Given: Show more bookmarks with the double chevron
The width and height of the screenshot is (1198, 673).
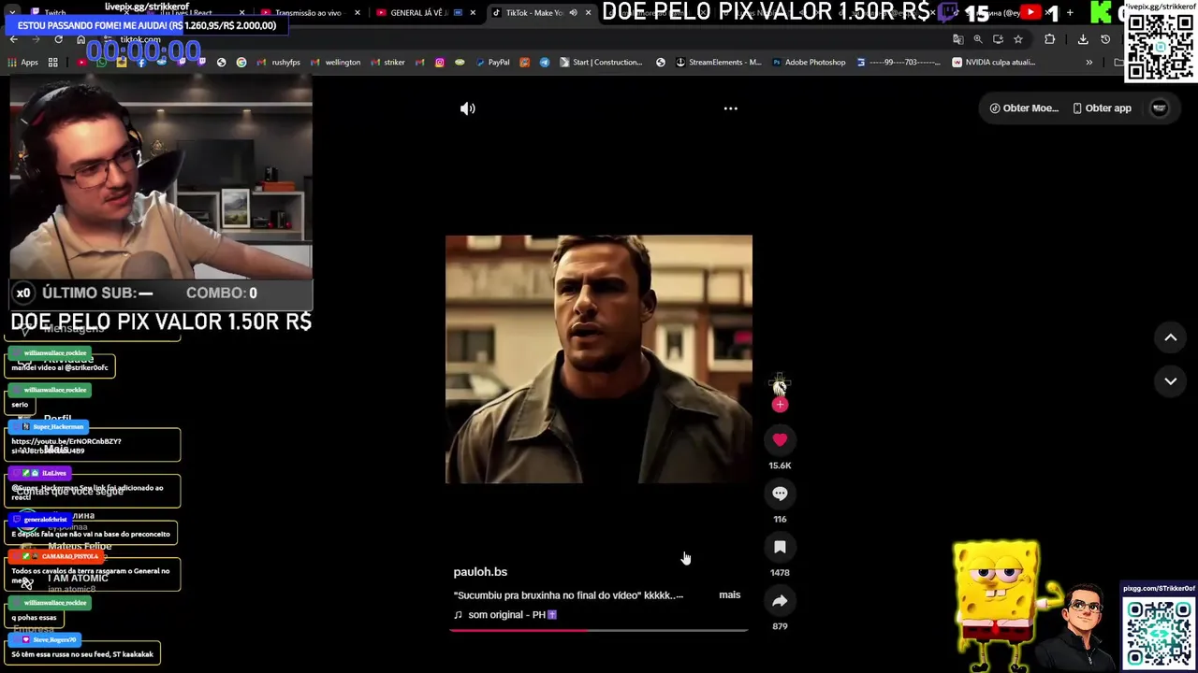Looking at the screenshot, I should tap(1088, 63).
